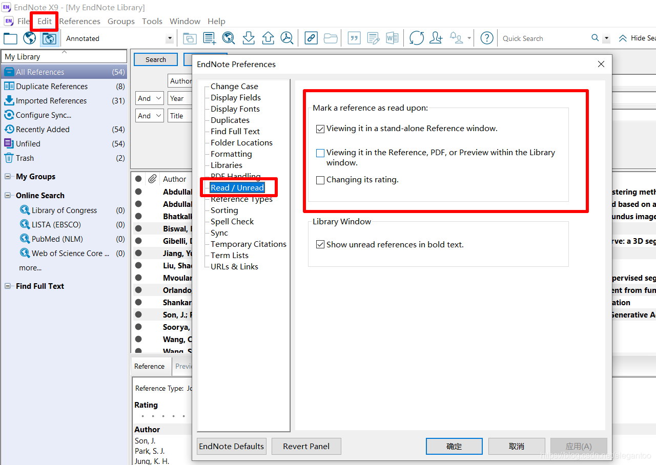Click the Find Full Text PDF icon
The height and width of the screenshot is (465, 656).
[287, 38]
